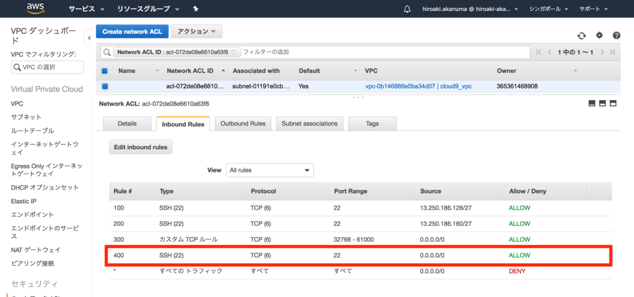Image resolution: width=634 pixels, height=297 pixels.
Task: Open the Name column filter arrow
Action: pyautogui.click(x=157, y=71)
